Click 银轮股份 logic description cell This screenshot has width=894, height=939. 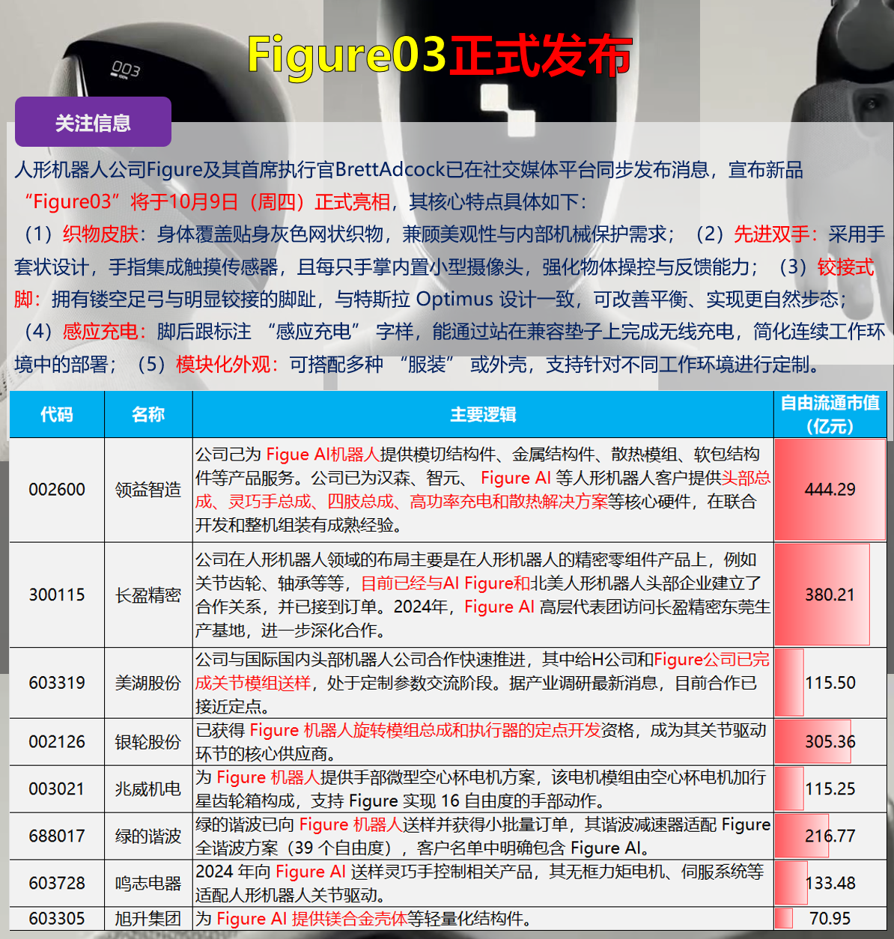[x=483, y=741]
